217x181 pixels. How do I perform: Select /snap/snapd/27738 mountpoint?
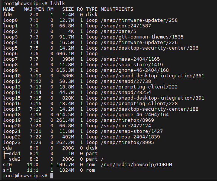126,81
